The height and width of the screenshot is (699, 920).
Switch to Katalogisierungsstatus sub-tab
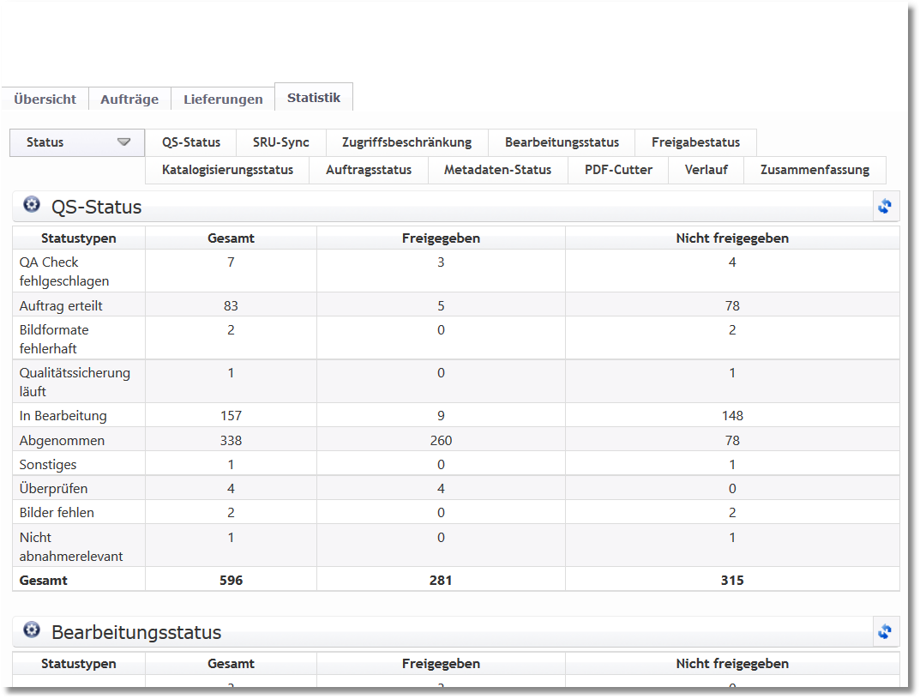(x=227, y=170)
